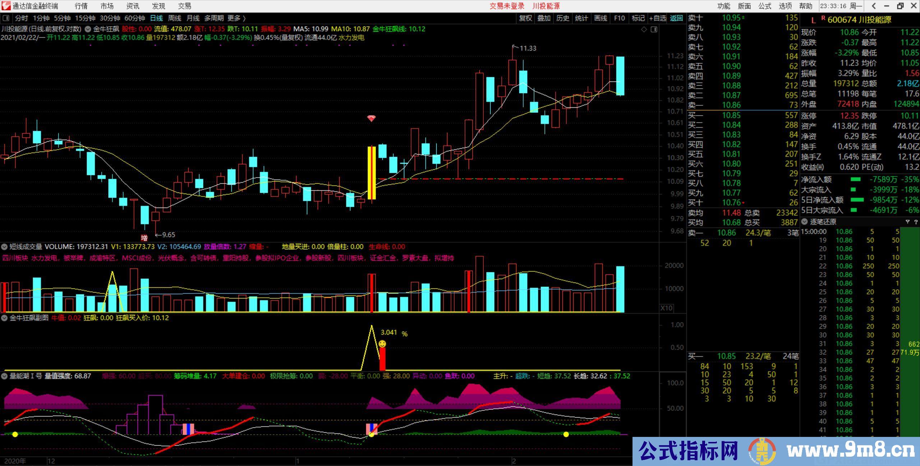
Task: Click the 增 annotation marker on the chart
Action: (x=144, y=238)
